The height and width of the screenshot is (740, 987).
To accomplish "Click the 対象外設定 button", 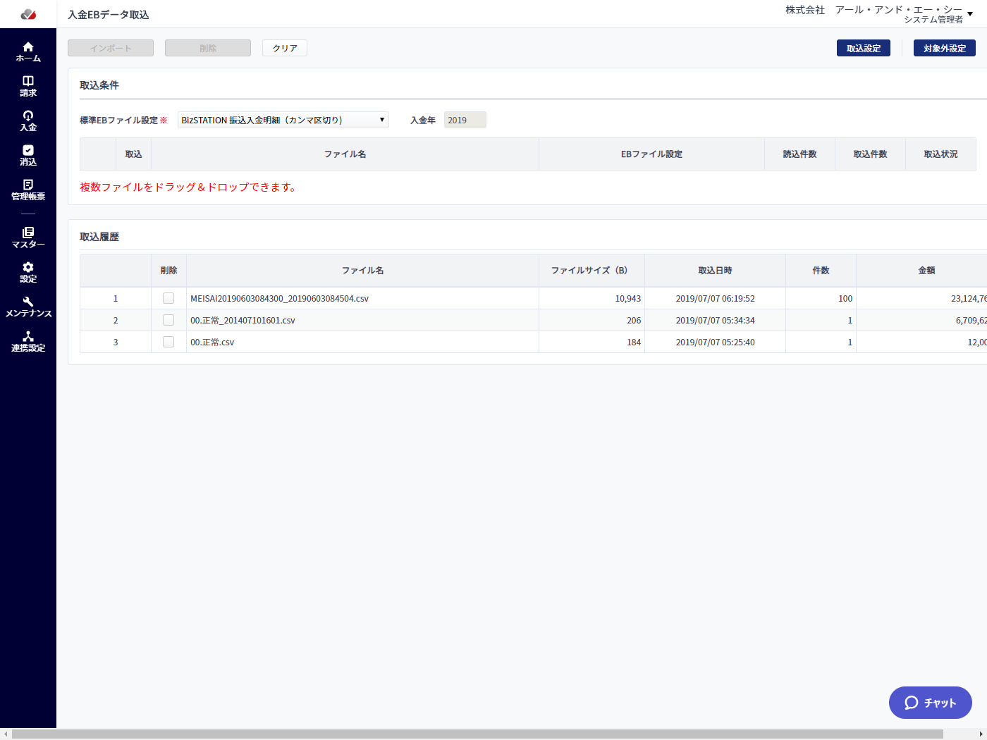I will click(x=945, y=48).
